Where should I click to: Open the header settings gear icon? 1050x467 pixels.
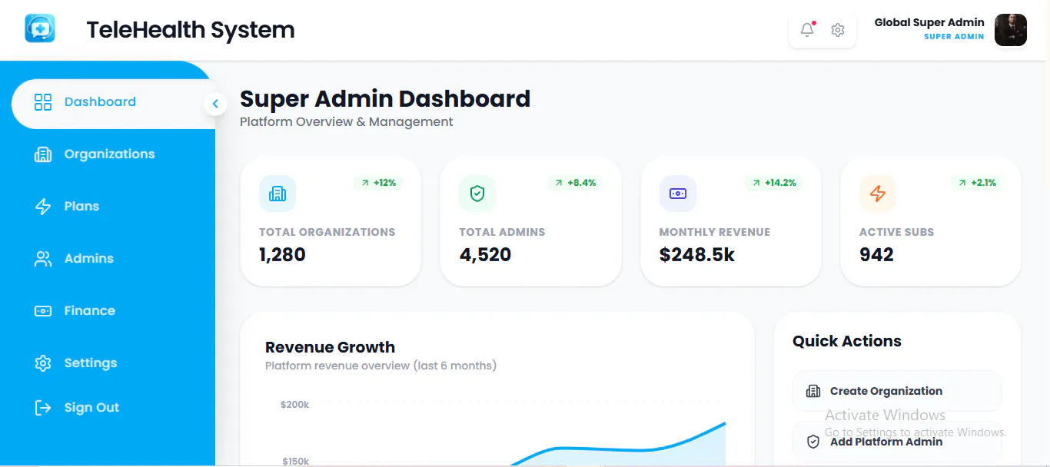coord(838,30)
